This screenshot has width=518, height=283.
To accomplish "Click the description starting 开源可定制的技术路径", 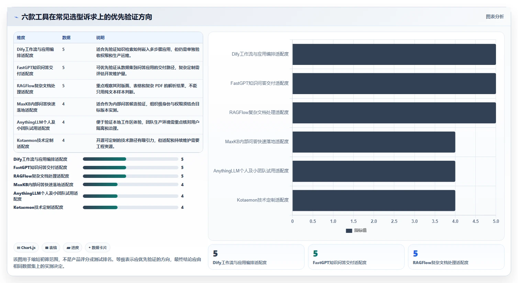I will (x=148, y=143).
